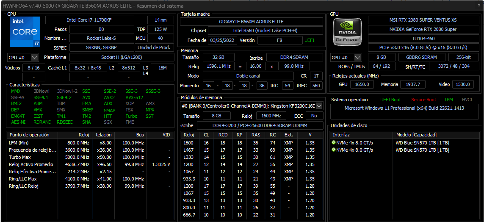Select the first WD Blue SN570 1TB entry
The width and height of the screenshot is (484, 222).
(x=423, y=143)
